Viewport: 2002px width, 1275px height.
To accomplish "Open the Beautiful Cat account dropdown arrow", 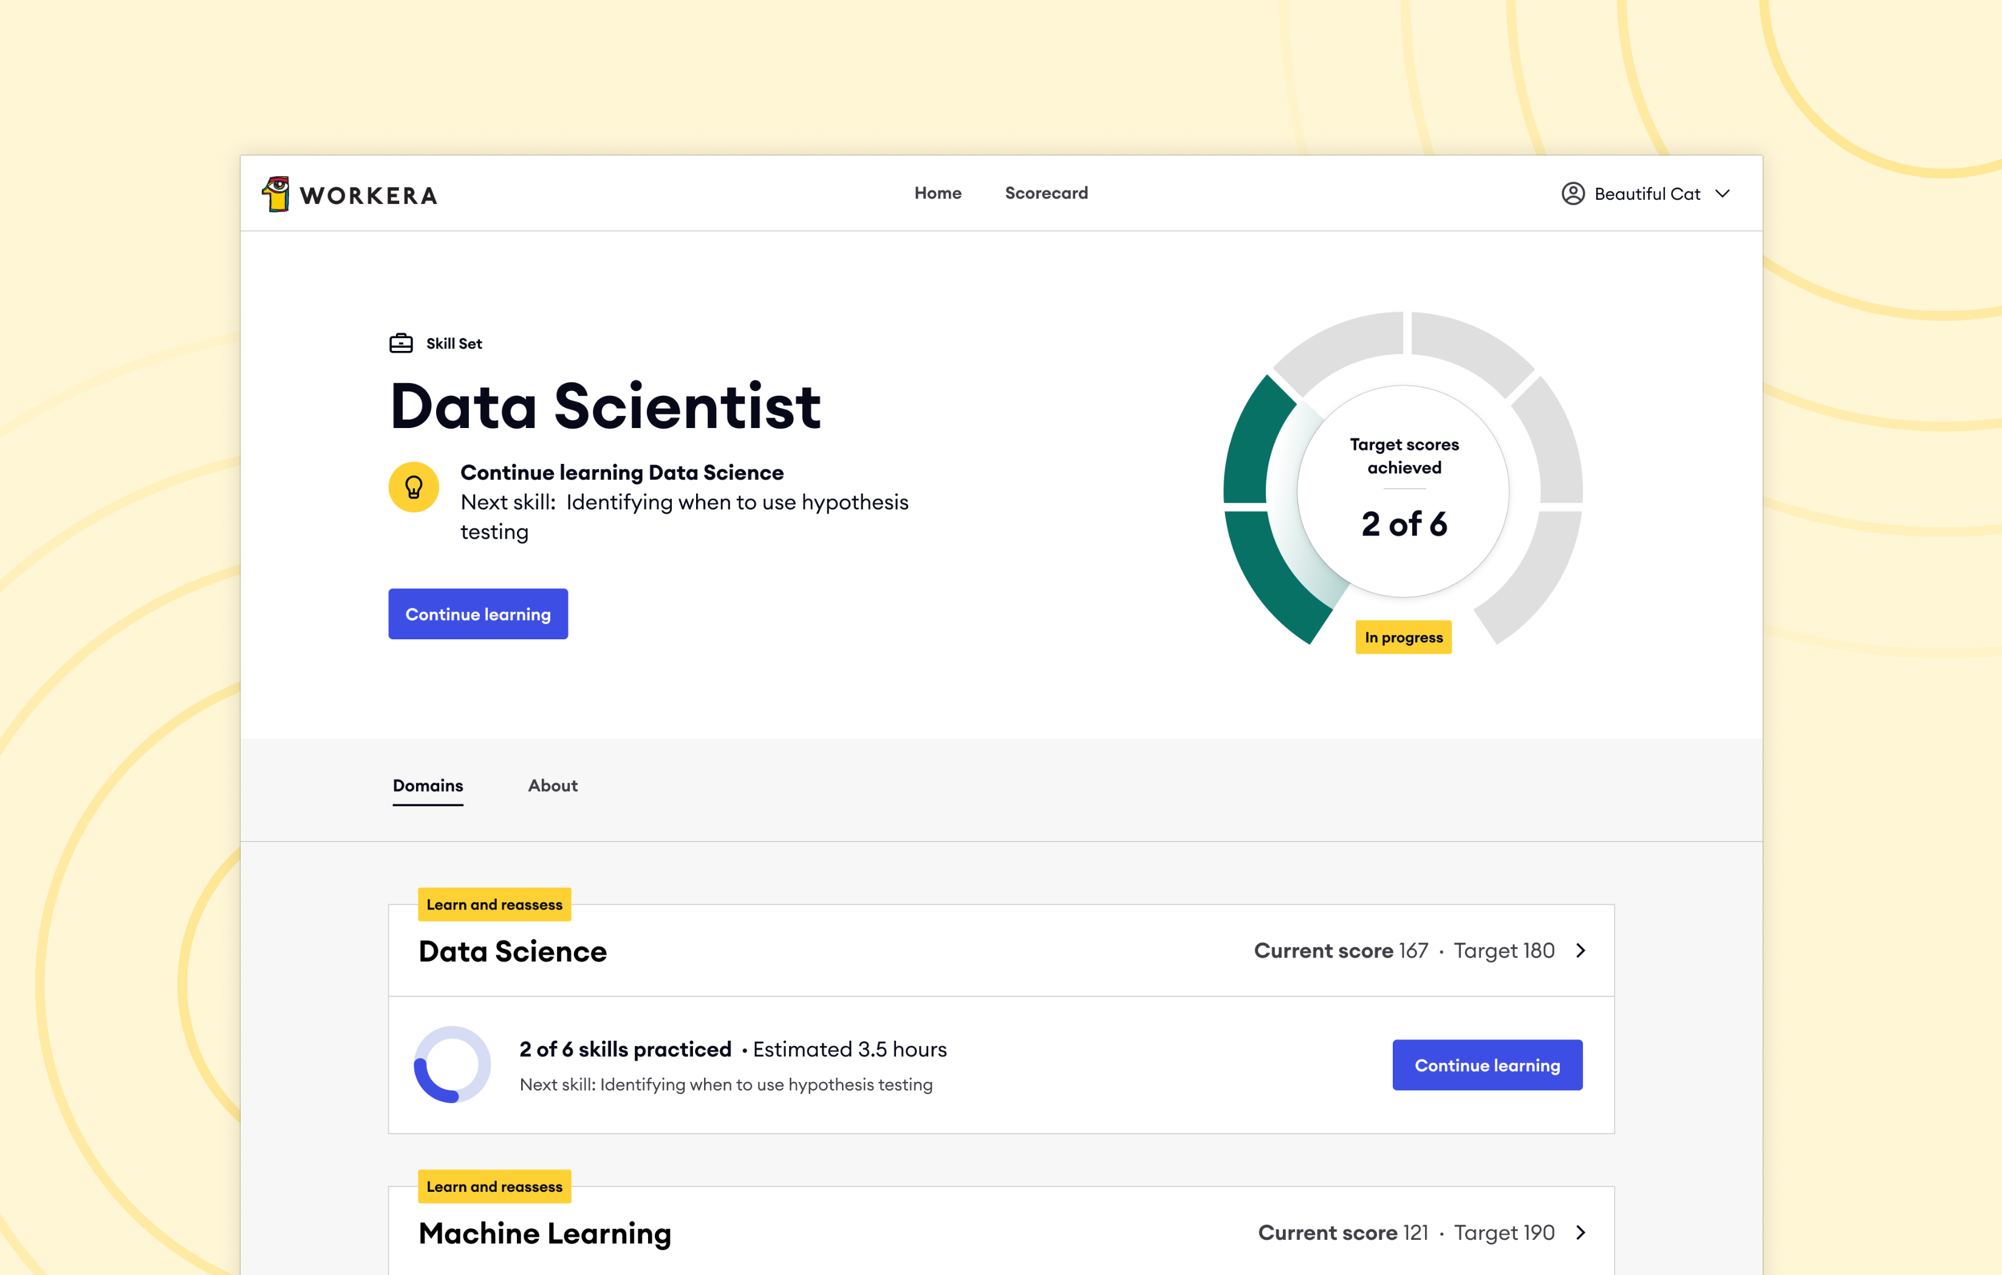I will [x=1723, y=194].
